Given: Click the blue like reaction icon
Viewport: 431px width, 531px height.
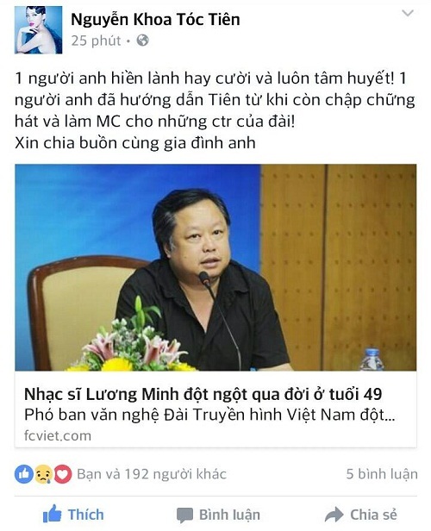Looking at the screenshot, I should pyautogui.click(x=23, y=474).
